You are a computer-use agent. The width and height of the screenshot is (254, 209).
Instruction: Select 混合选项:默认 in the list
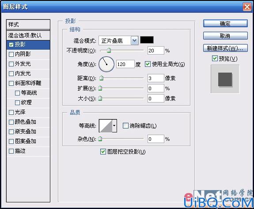click(x=28, y=35)
